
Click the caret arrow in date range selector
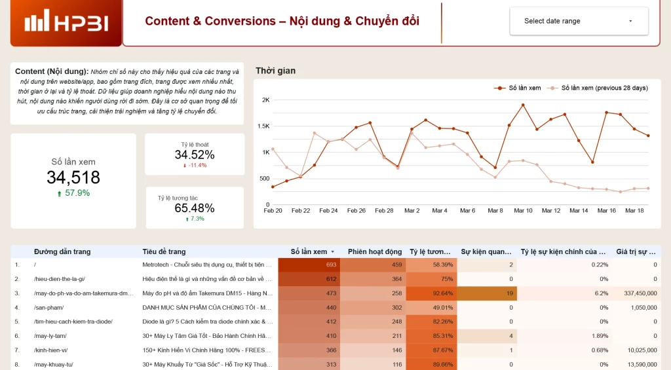(630, 21)
